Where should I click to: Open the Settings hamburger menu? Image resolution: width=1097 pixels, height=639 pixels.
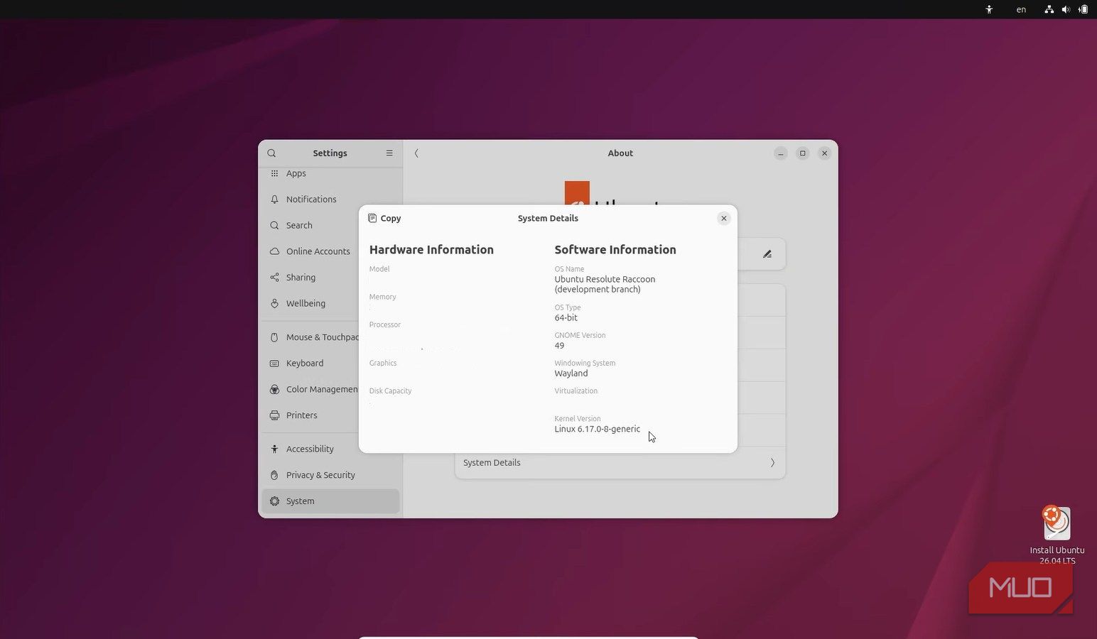[389, 153]
